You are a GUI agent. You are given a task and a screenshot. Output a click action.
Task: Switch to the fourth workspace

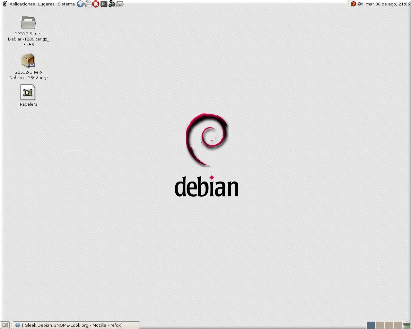point(398,325)
